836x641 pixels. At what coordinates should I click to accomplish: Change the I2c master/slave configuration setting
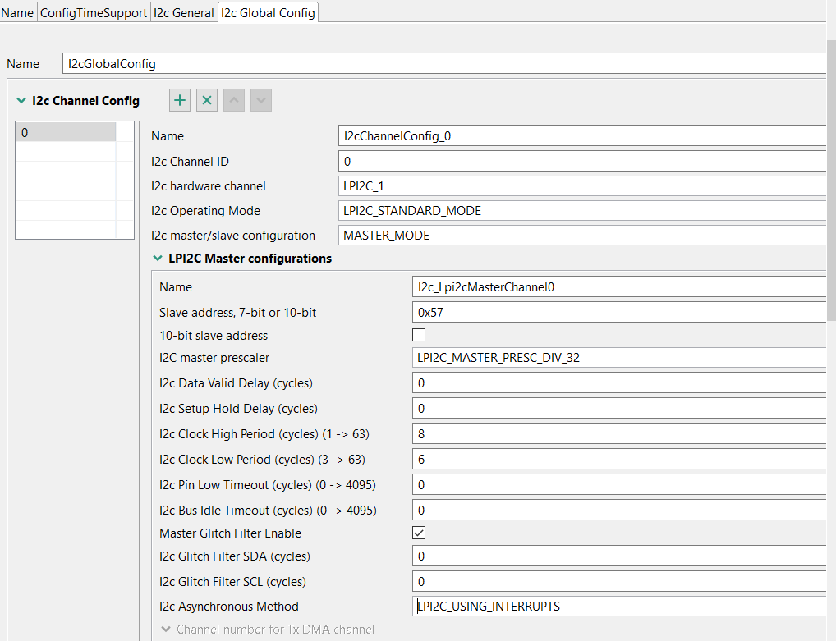tap(575, 235)
